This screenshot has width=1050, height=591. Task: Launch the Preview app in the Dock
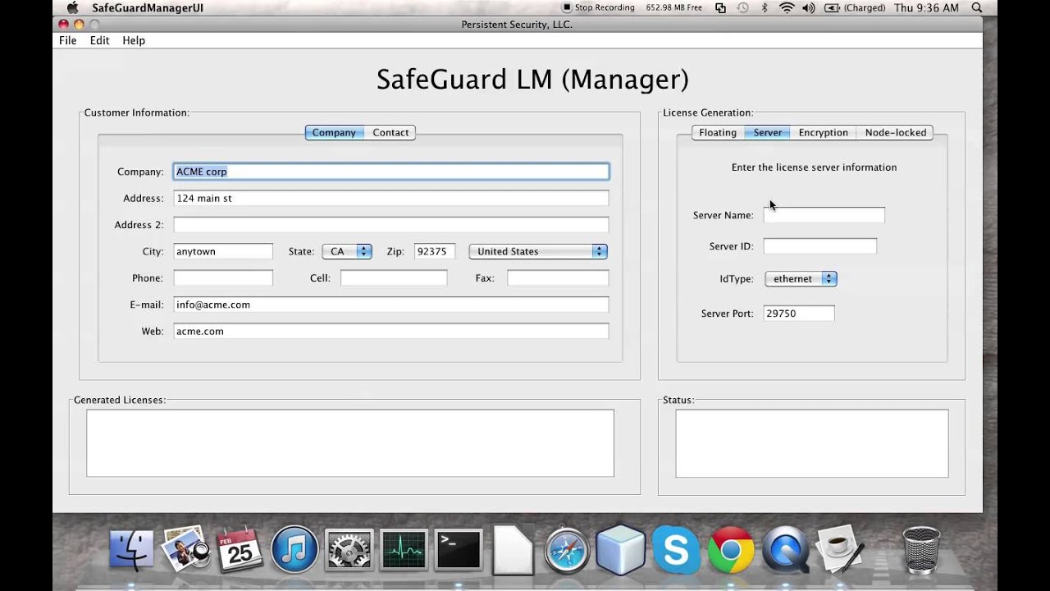pos(185,549)
